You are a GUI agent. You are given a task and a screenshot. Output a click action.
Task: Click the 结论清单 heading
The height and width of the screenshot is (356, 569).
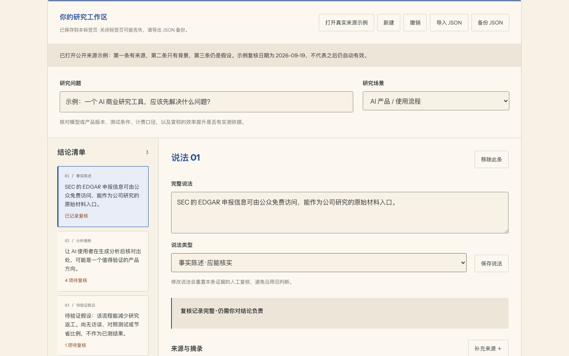tap(72, 152)
